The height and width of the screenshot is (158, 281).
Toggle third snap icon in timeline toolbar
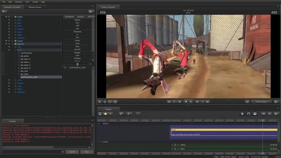255,114
